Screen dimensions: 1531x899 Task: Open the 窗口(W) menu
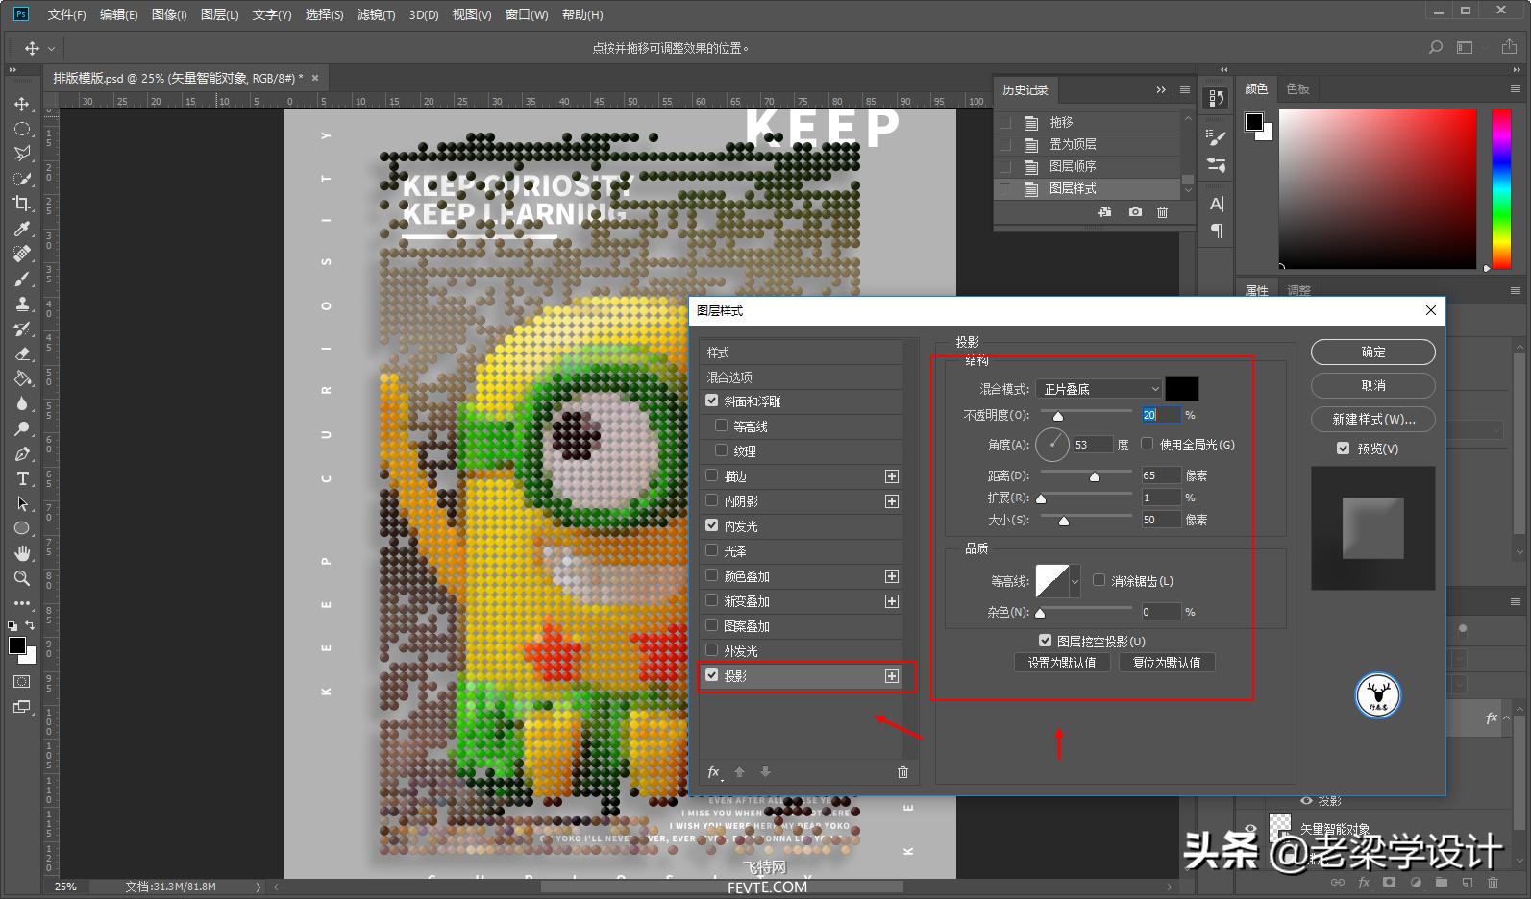point(527,14)
